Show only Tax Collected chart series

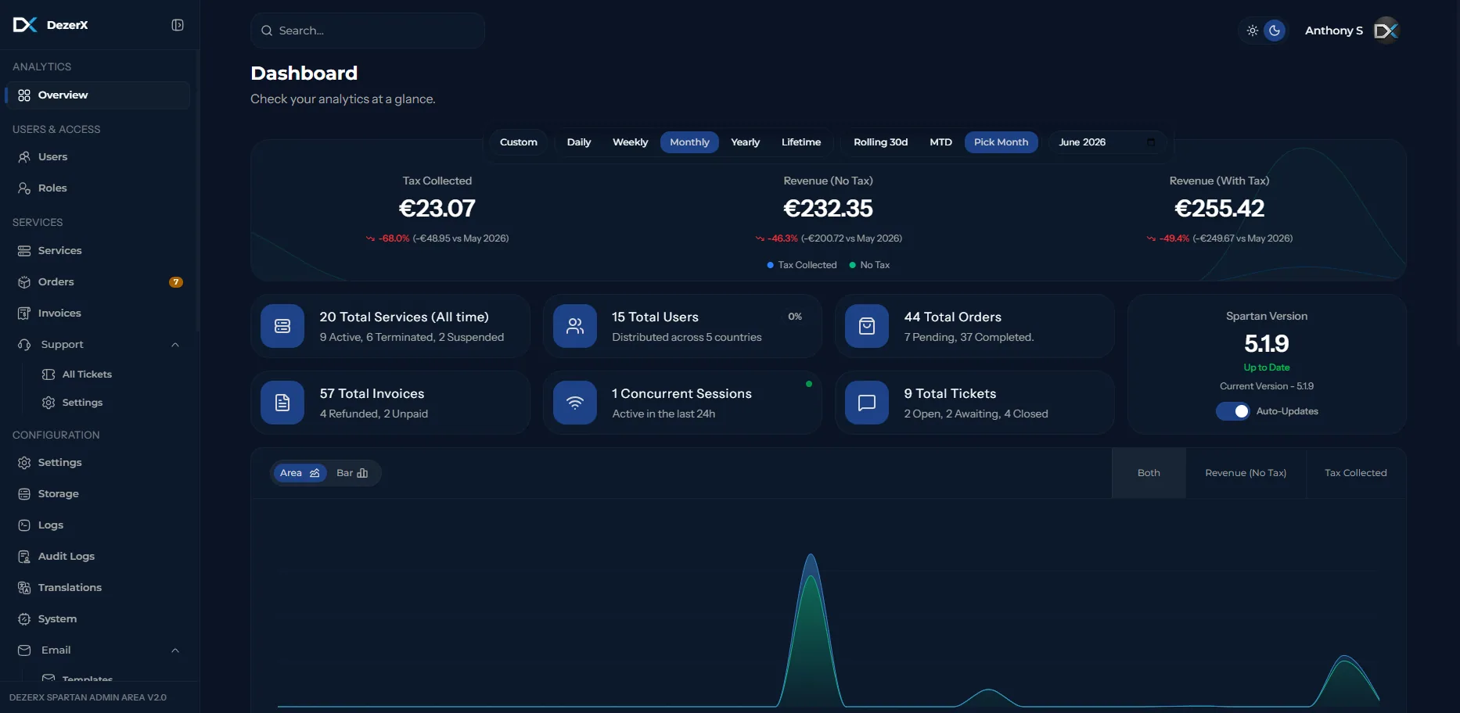pyautogui.click(x=1356, y=473)
